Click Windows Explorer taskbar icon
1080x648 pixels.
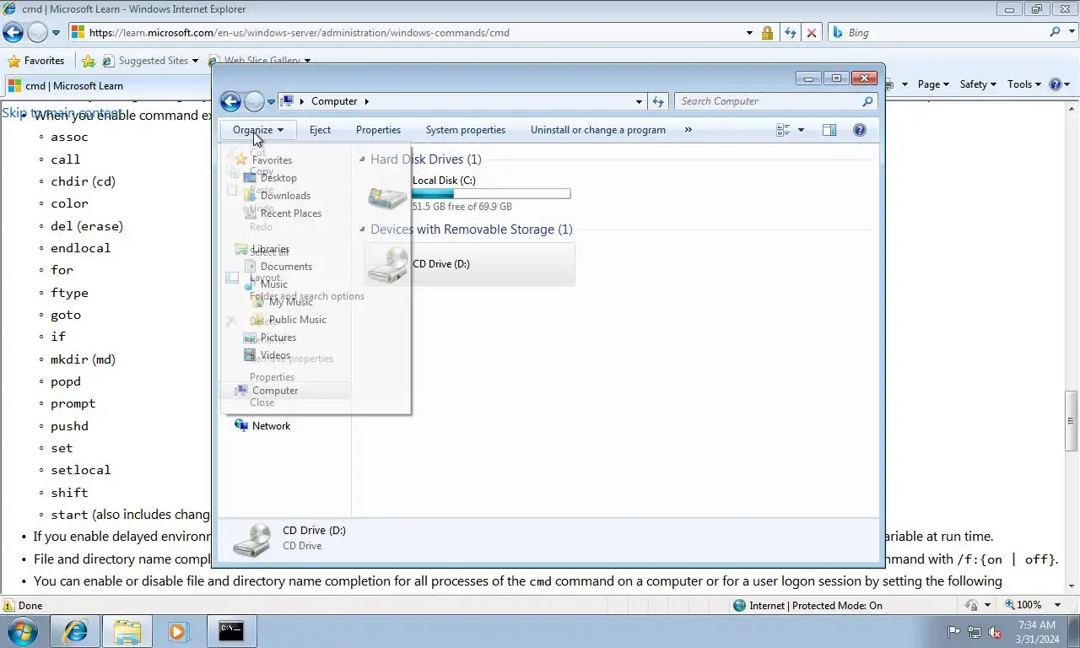click(127, 631)
